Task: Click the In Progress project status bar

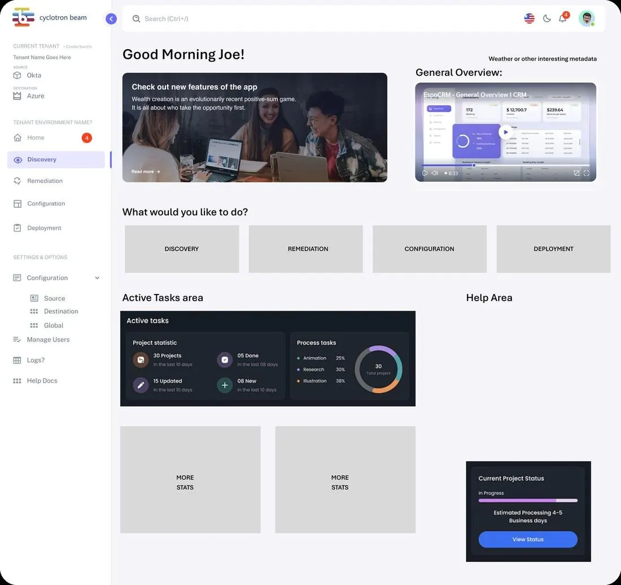Action: point(528,501)
